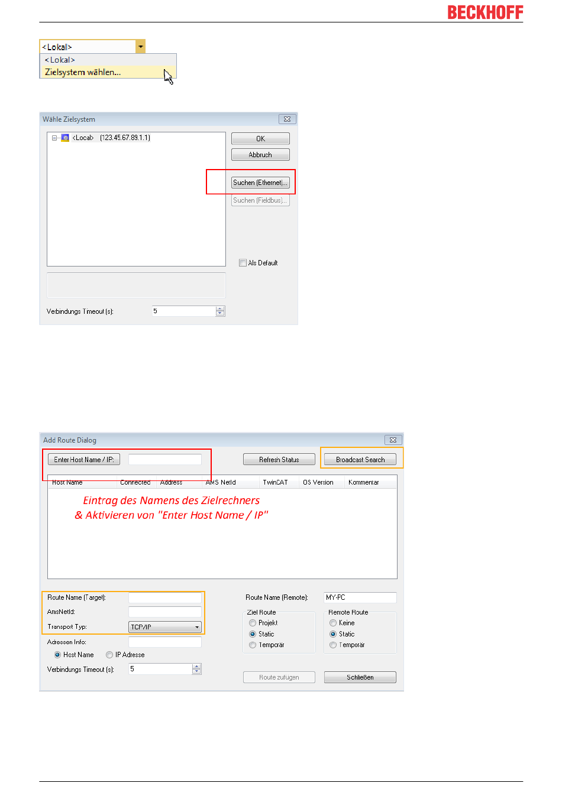The image size is (562, 809).
Task: Select Temporär under Ziel Route
Action: click(x=253, y=645)
